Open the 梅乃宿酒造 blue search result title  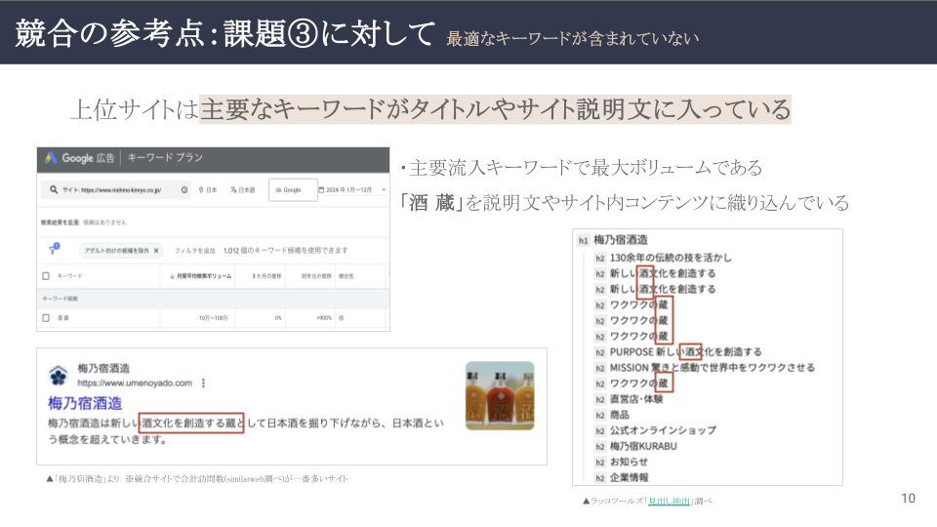[x=85, y=403]
